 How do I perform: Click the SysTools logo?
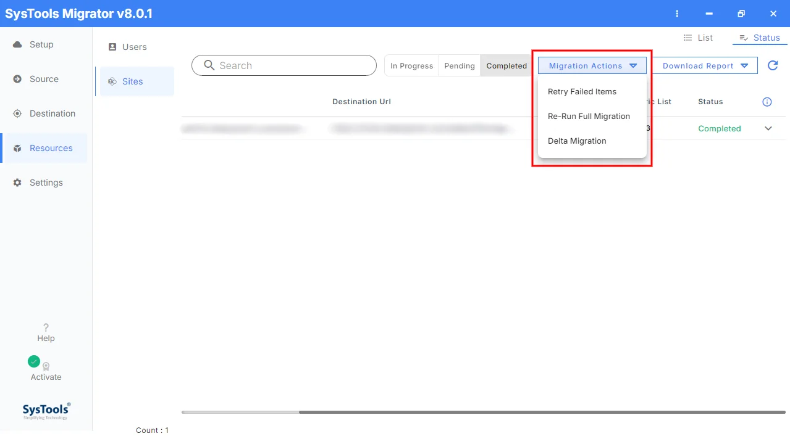point(46,411)
